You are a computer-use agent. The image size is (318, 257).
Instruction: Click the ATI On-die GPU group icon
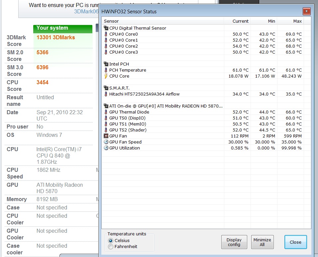[x=106, y=106]
